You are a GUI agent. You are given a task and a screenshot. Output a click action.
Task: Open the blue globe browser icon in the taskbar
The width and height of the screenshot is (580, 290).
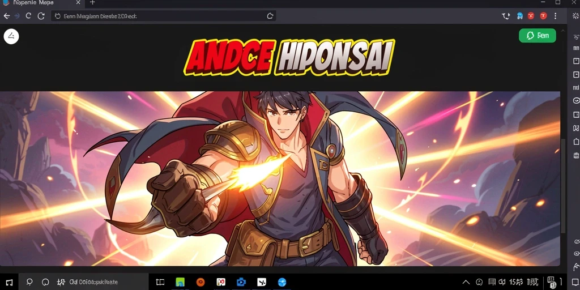pyautogui.click(x=282, y=282)
